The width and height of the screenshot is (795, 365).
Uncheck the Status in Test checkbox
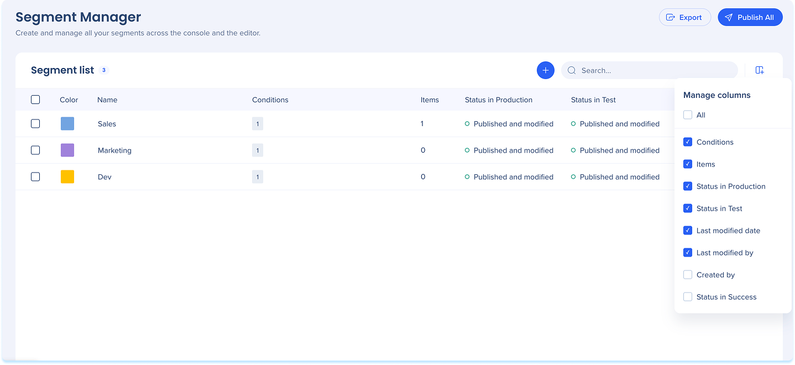(x=688, y=208)
